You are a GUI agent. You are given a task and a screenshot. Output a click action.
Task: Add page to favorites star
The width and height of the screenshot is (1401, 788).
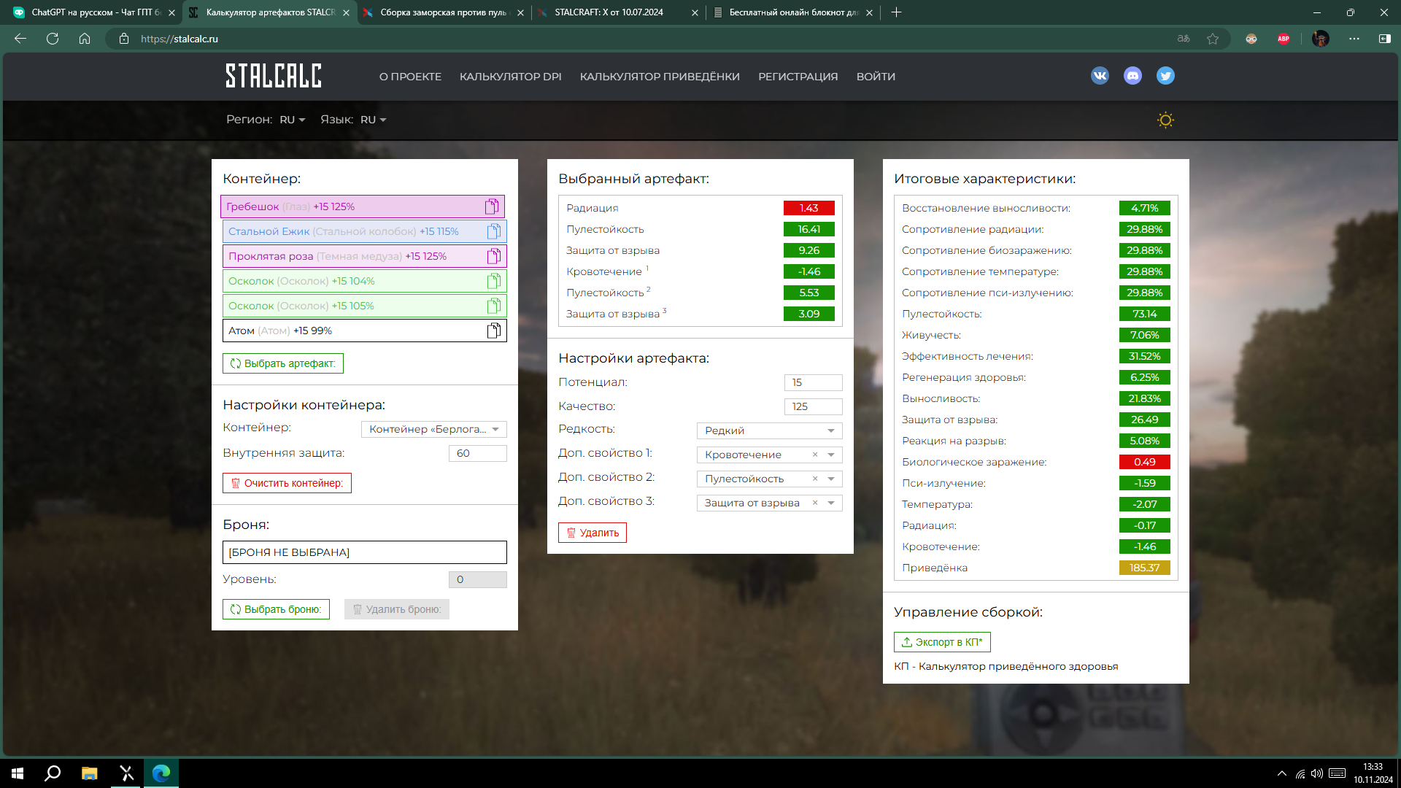point(1213,39)
